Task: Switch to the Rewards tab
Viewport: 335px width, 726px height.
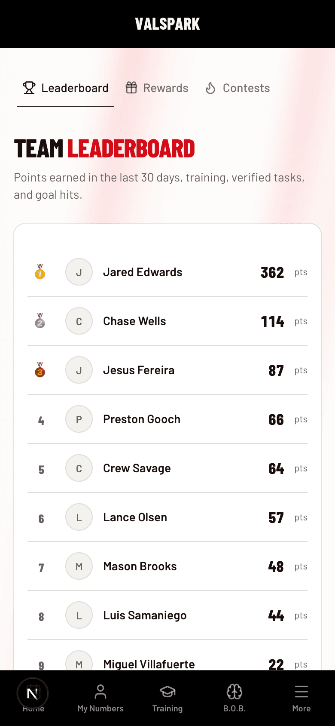Action: coord(157,88)
